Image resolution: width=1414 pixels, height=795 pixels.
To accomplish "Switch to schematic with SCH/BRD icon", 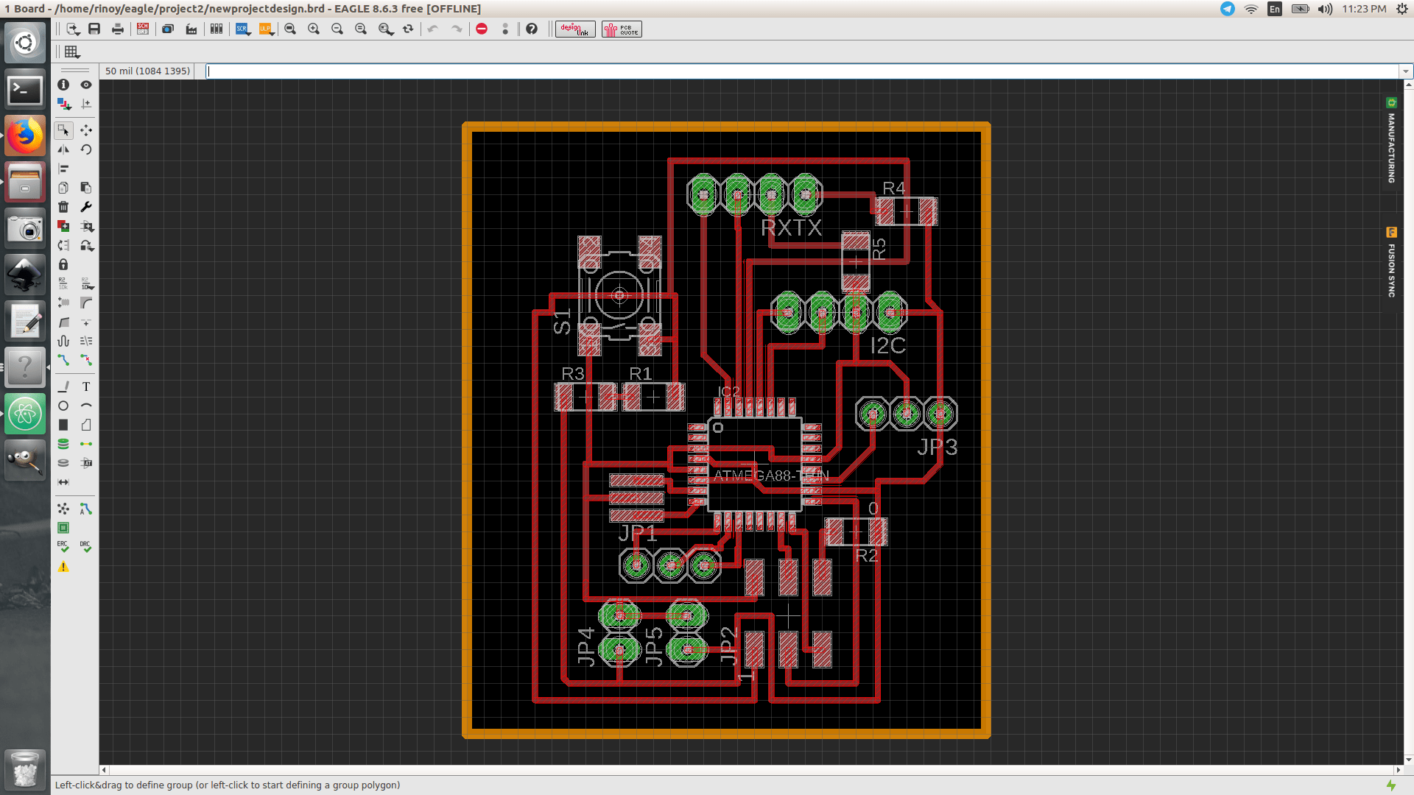I will click(143, 29).
